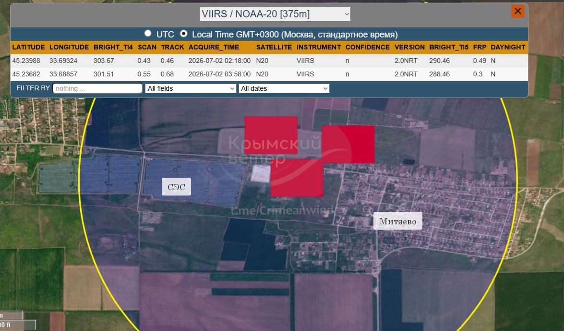Click the top-left red fire pixel

[x=271, y=135]
